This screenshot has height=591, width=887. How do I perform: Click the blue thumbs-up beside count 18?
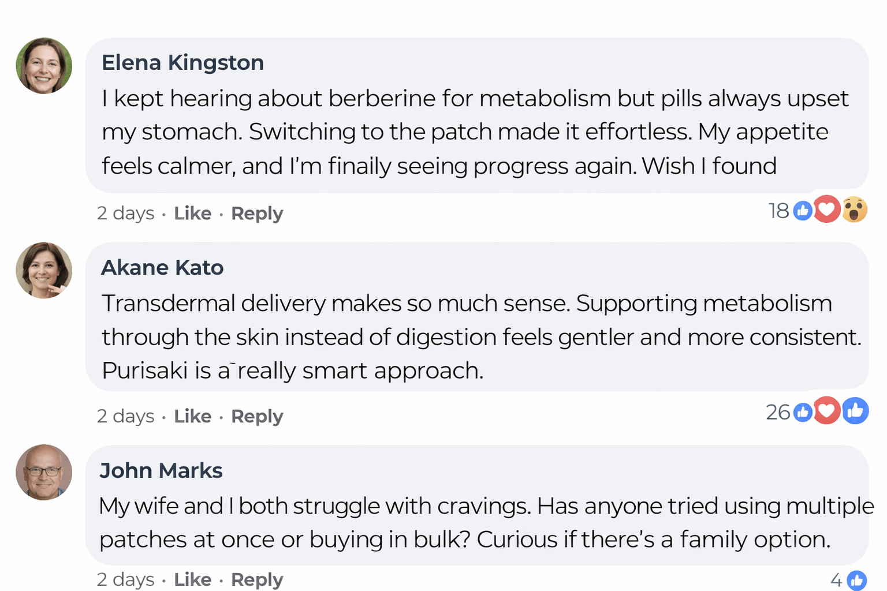click(803, 211)
